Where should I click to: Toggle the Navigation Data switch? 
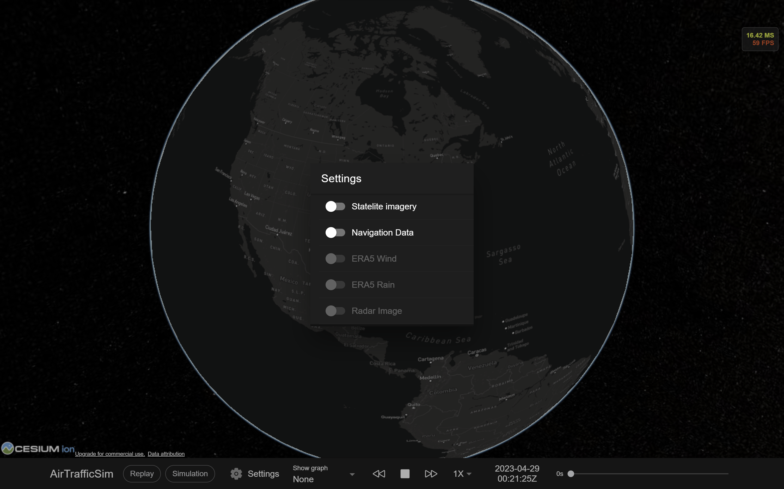click(335, 233)
